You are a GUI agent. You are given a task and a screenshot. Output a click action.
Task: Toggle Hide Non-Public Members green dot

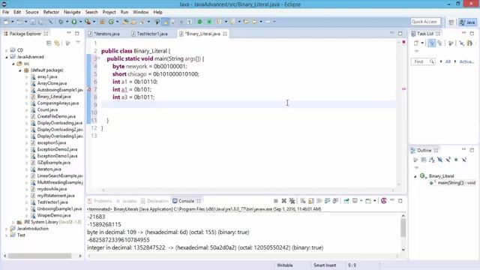click(456, 160)
